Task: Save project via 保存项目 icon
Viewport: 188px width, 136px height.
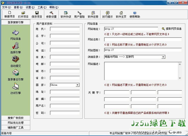Action: [x=37, y=14]
